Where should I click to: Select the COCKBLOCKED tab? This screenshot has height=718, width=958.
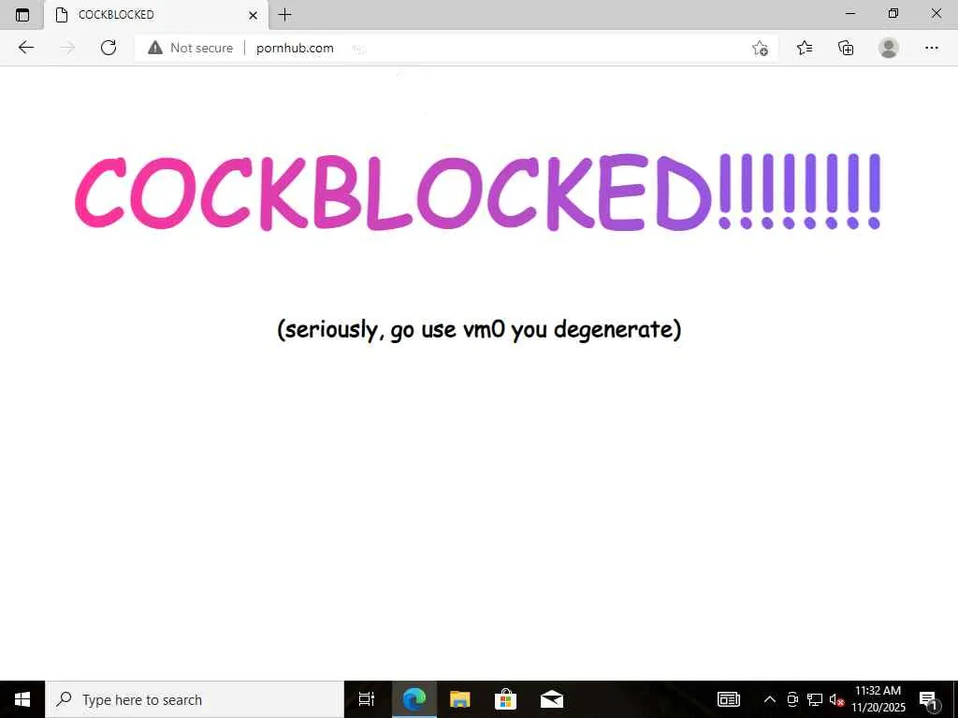(156, 15)
